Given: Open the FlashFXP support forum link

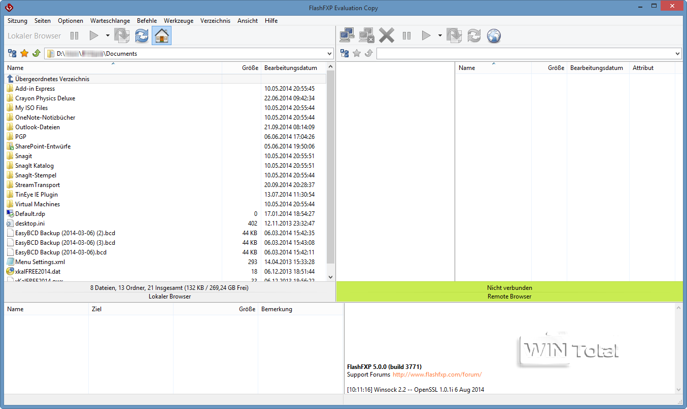Looking at the screenshot, I should click(x=437, y=375).
